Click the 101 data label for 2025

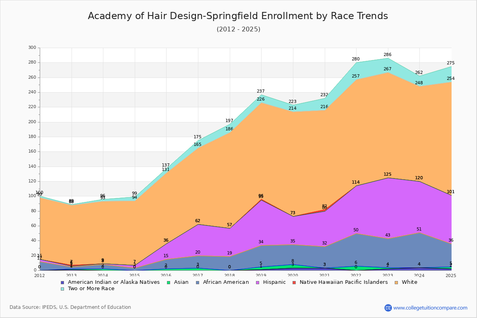[x=451, y=192]
